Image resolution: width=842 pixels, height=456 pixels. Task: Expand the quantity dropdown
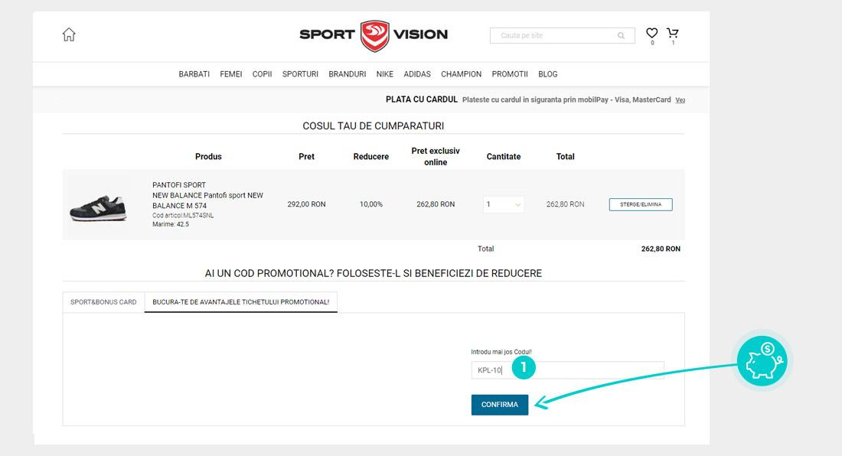point(504,204)
